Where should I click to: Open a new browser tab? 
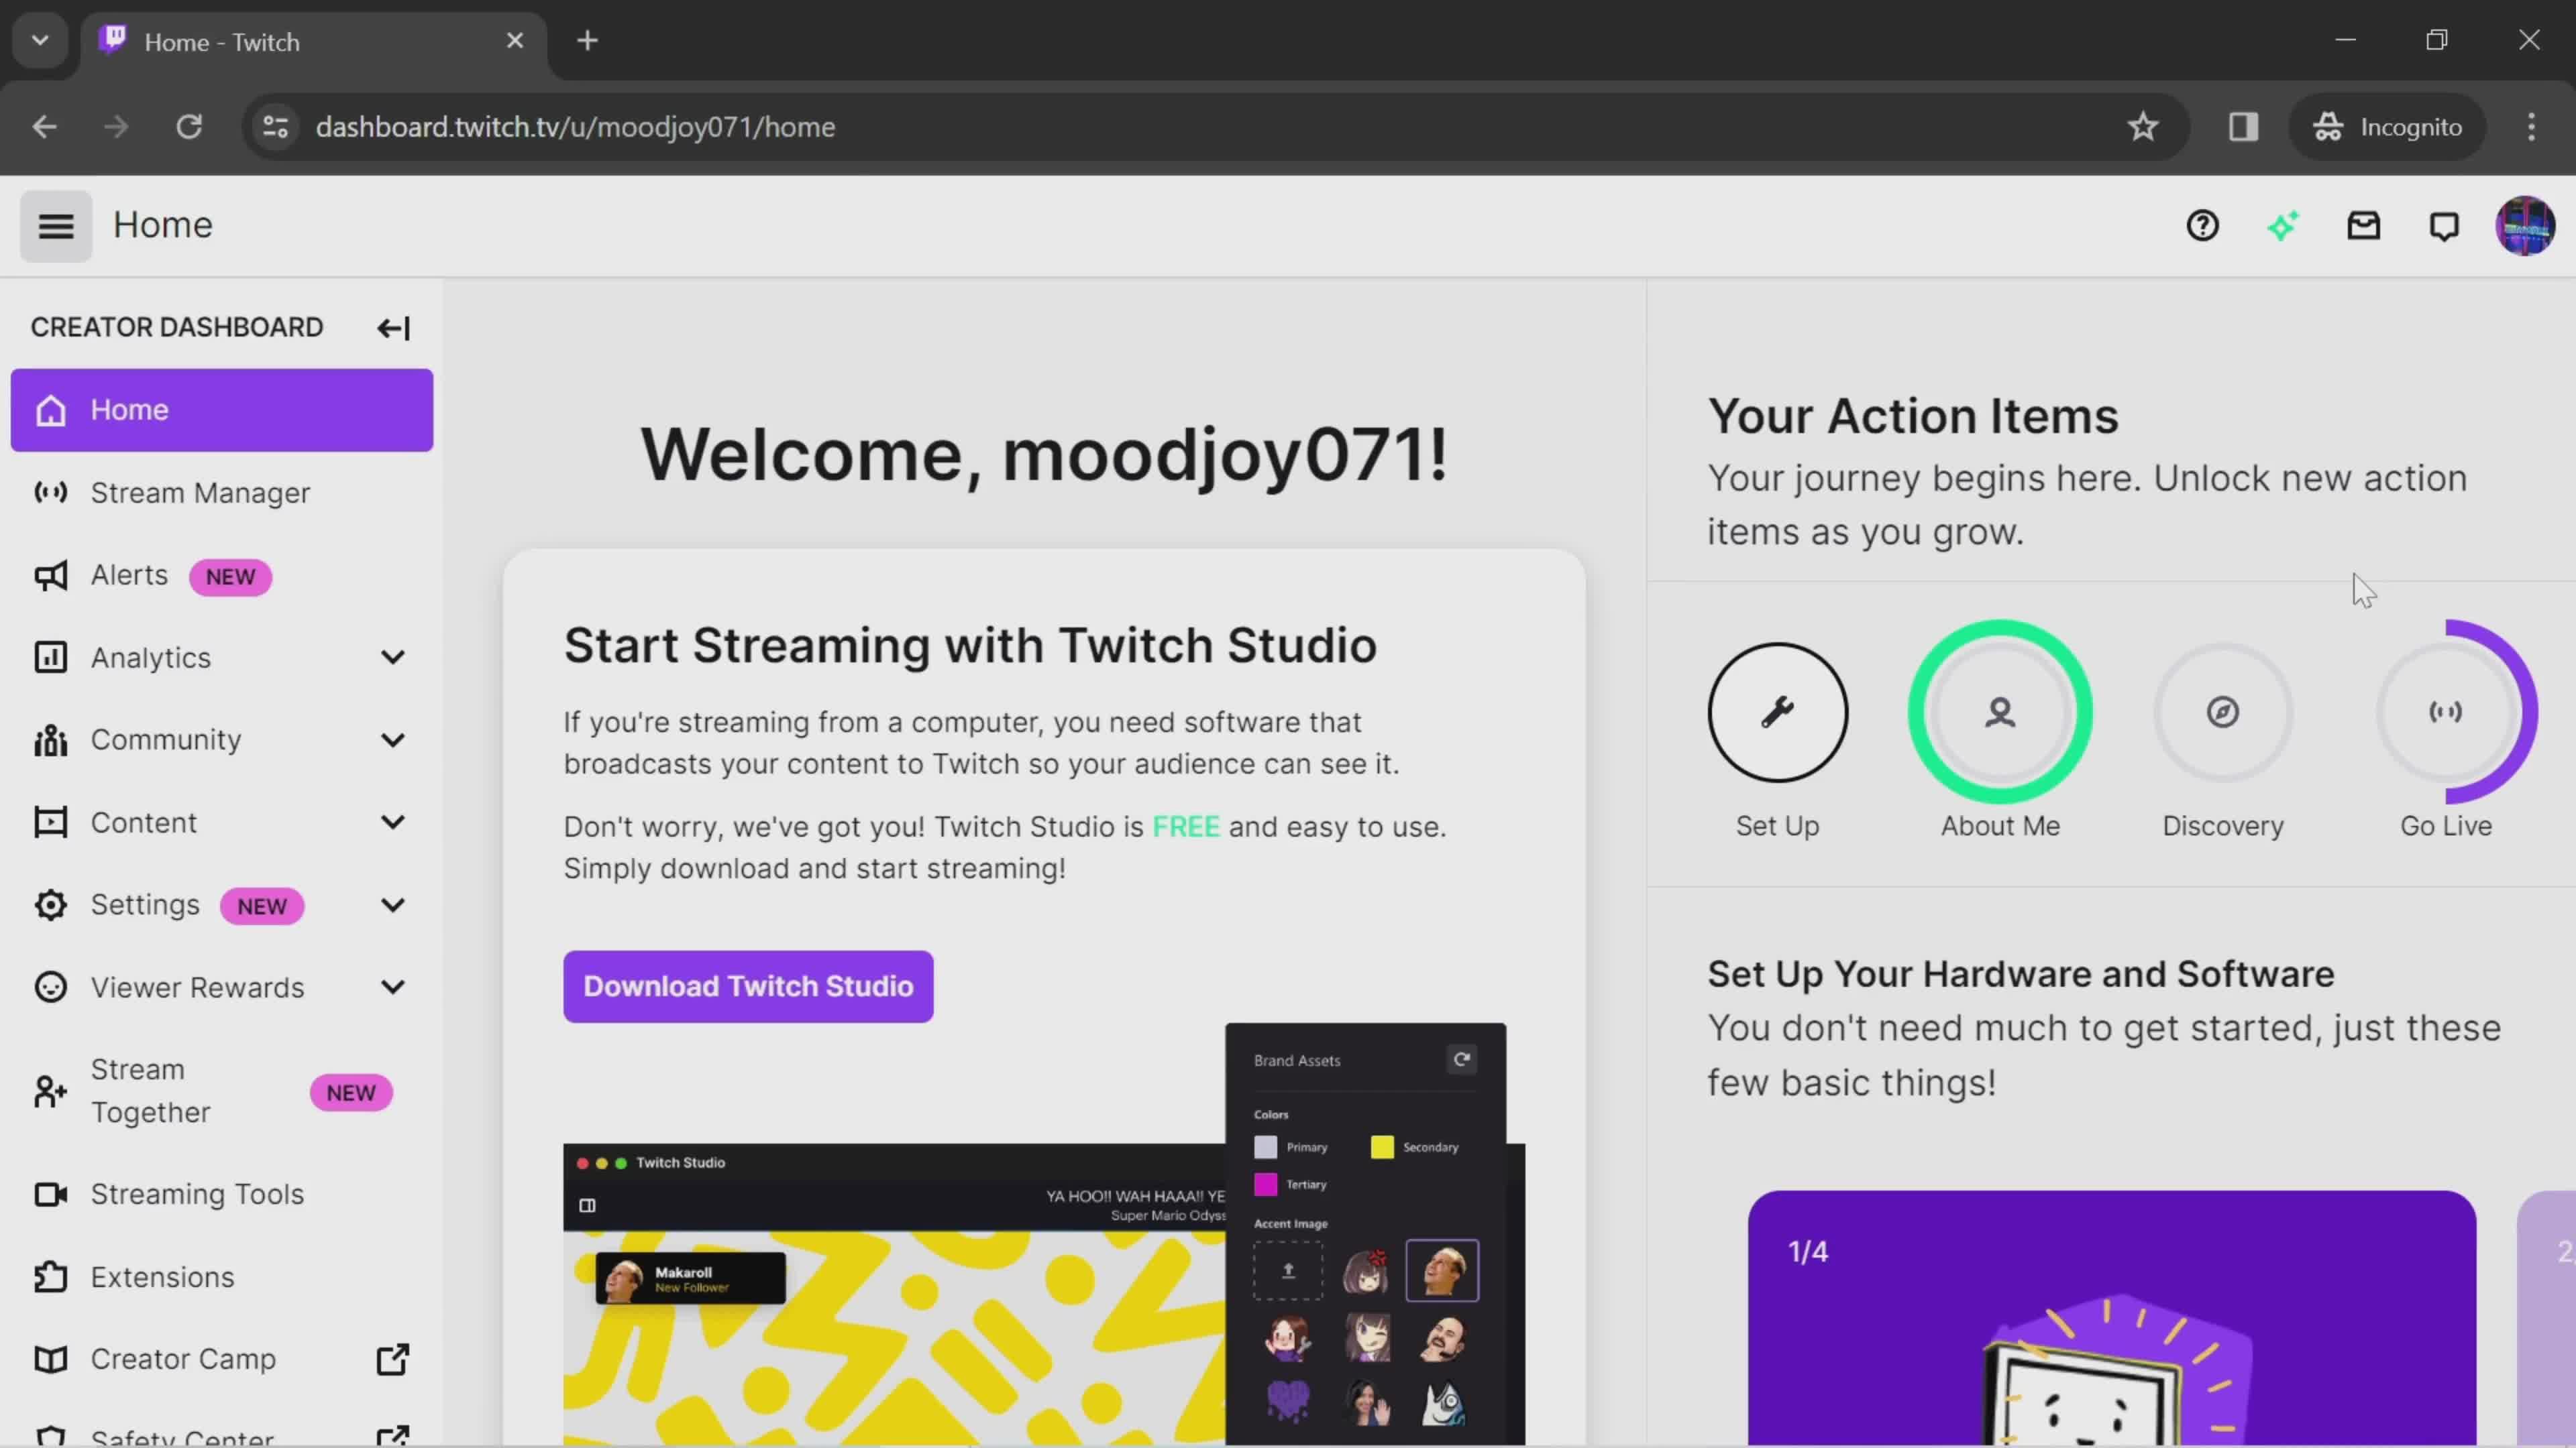coord(588,41)
